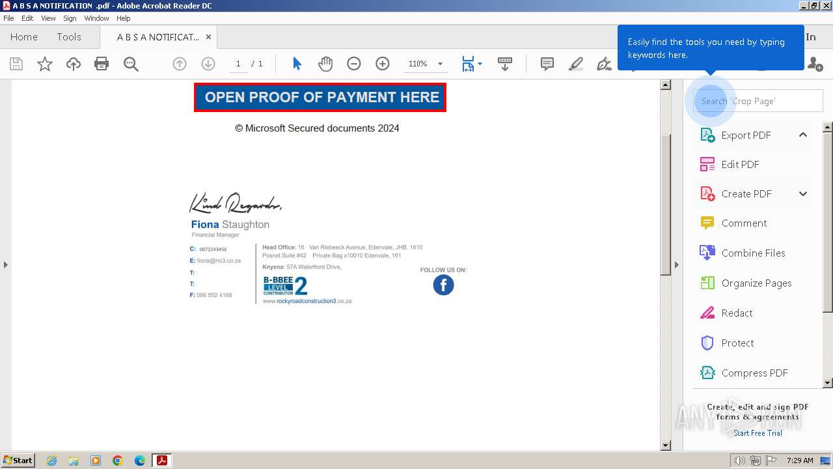Open the Combine Files tool
Image resolution: width=833 pixels, height=469 pixels.
pyautogui.click(x=753, y=253)
